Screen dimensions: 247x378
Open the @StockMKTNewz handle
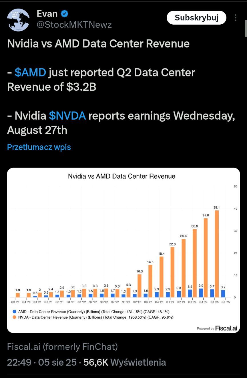pos(74,25)
